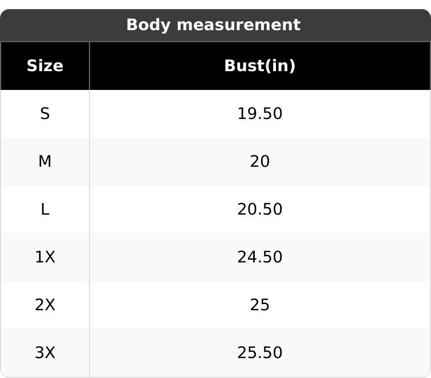Select the 1X size cell
Image resolution: width=431 pixels, height=378 pixels.
tap(44, 257)
